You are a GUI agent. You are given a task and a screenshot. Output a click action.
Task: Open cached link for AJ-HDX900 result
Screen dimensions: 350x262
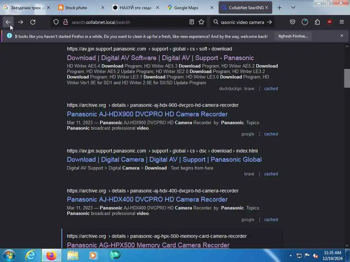coord(271,134)
